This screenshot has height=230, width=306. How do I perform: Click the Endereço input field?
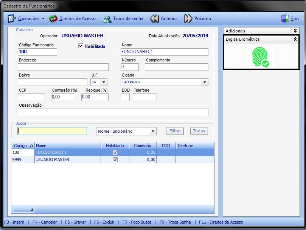(63, 67)
